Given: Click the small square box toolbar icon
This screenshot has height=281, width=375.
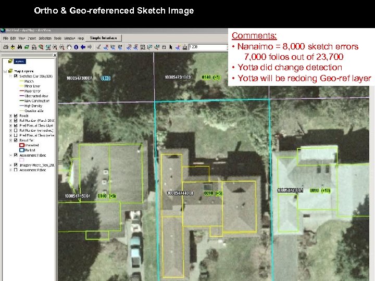Looking at the screenshot, I should (x=164, y=47).
